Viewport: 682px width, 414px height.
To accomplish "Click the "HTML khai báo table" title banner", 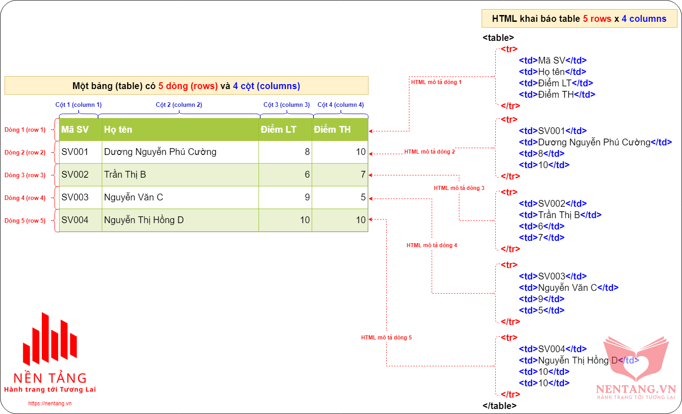I will click(x=579, y=19).
